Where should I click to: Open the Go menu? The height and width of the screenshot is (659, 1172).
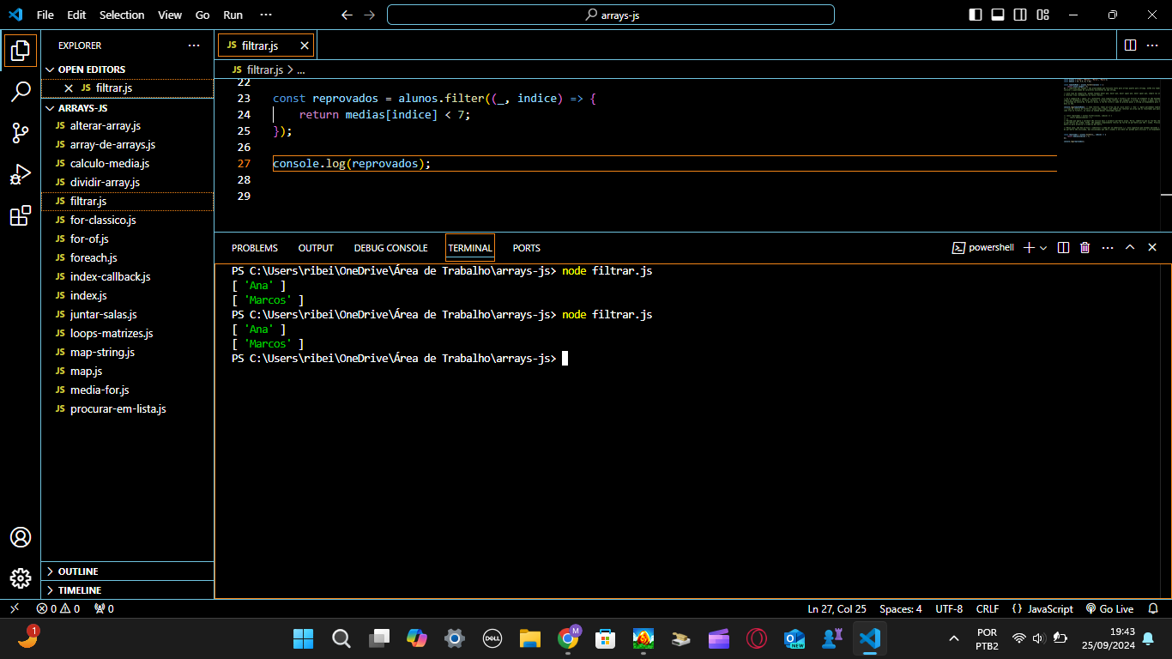coord(202,15)
